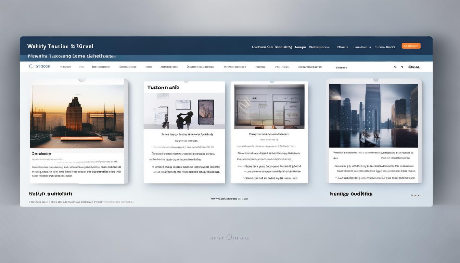Click the pin notch atop the glass office card

271,82
